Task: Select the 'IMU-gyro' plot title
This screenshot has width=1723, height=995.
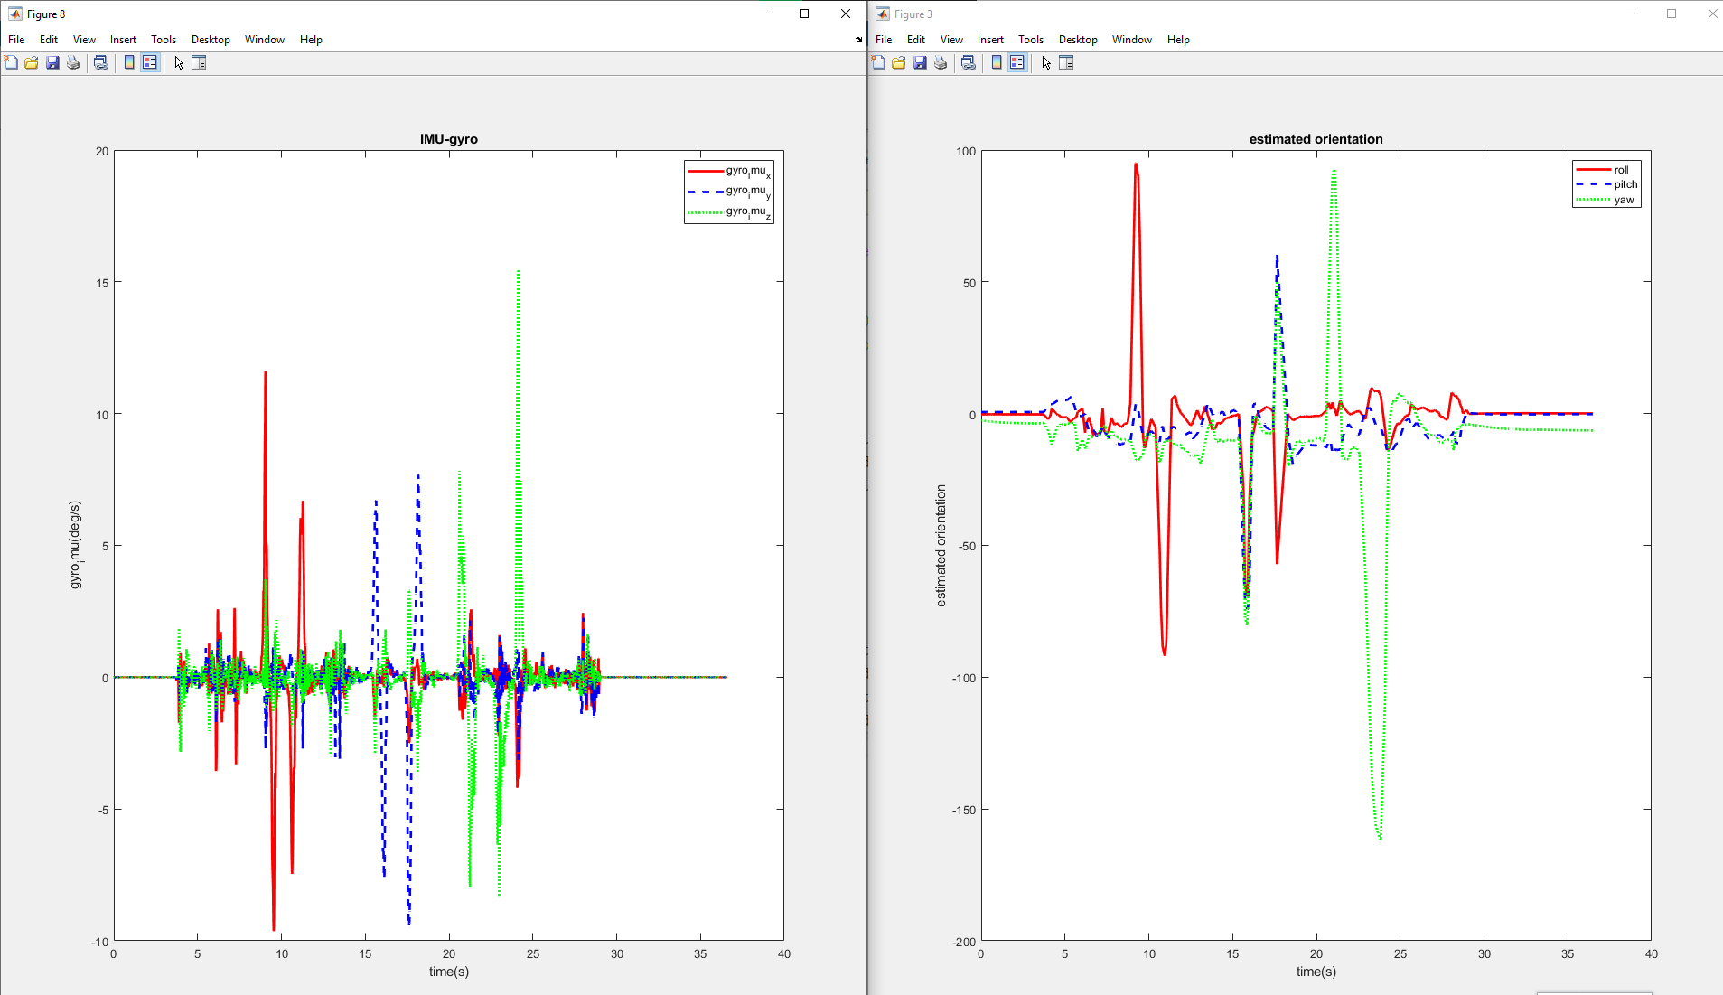Action: click(448, 139)
